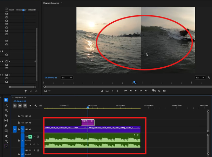212x157 pixels.
Task: Select the Hand tool
Action: 6,136
